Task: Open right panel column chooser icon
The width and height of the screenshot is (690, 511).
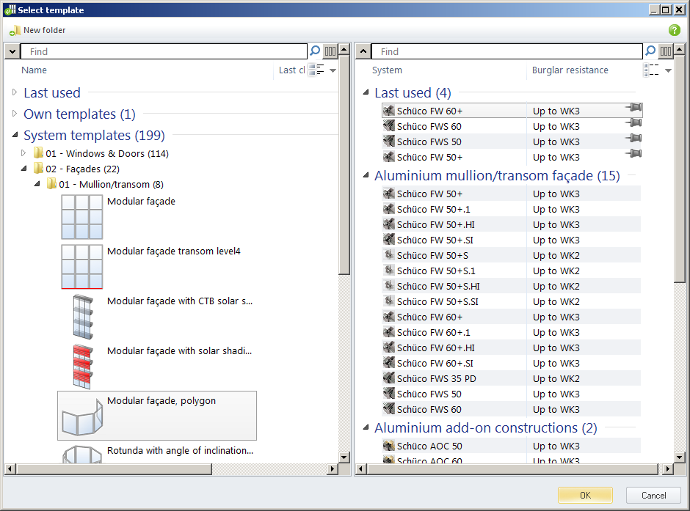Action: click(x=666, y=51)
